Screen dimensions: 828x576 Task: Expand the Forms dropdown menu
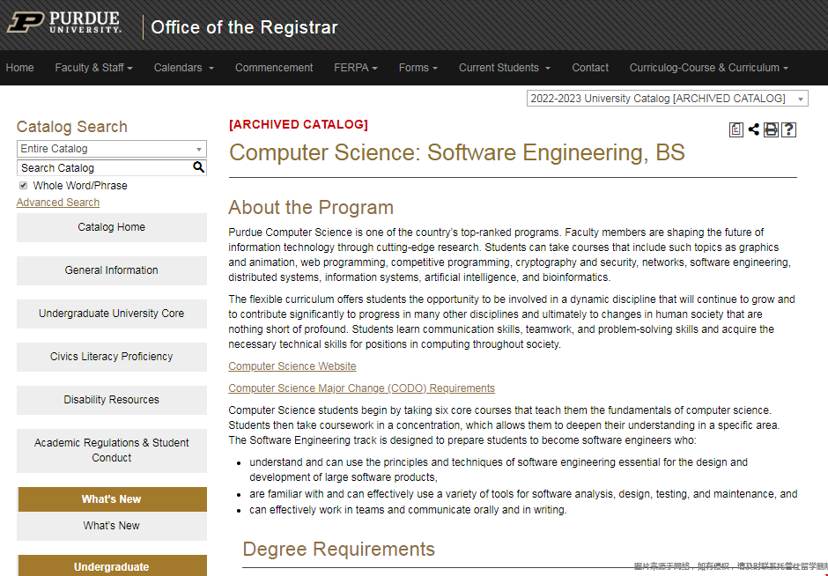[418, 68]
